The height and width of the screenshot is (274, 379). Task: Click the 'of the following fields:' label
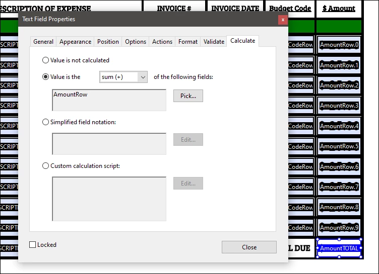183,77
